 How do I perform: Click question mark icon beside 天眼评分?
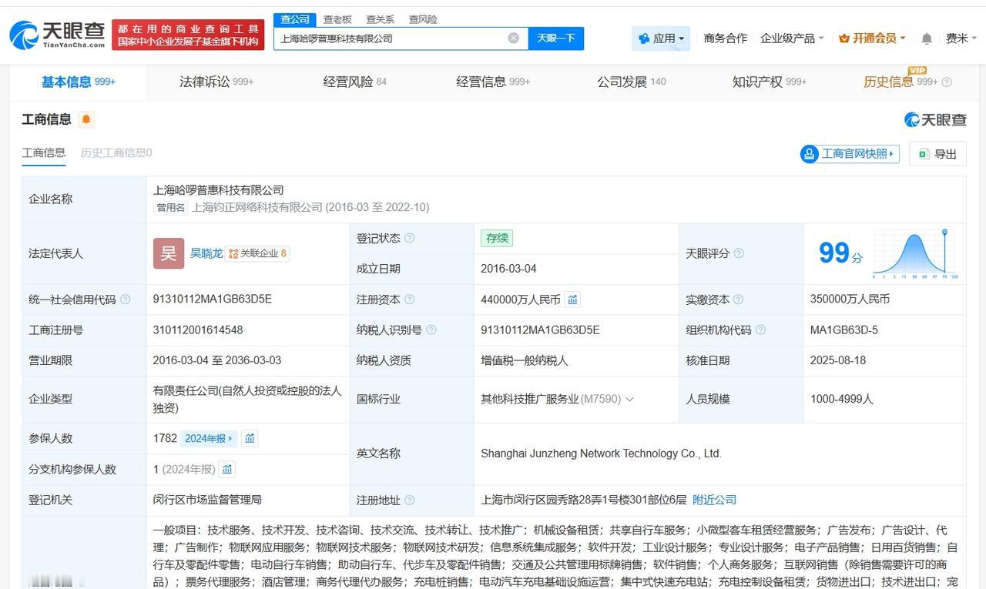(x=739, y=253)
